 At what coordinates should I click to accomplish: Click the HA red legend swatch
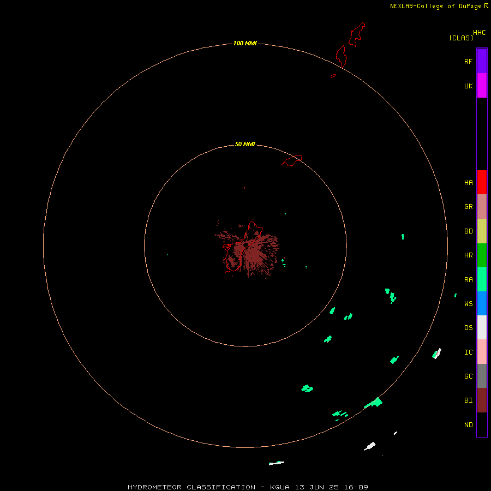pos(482,182)
